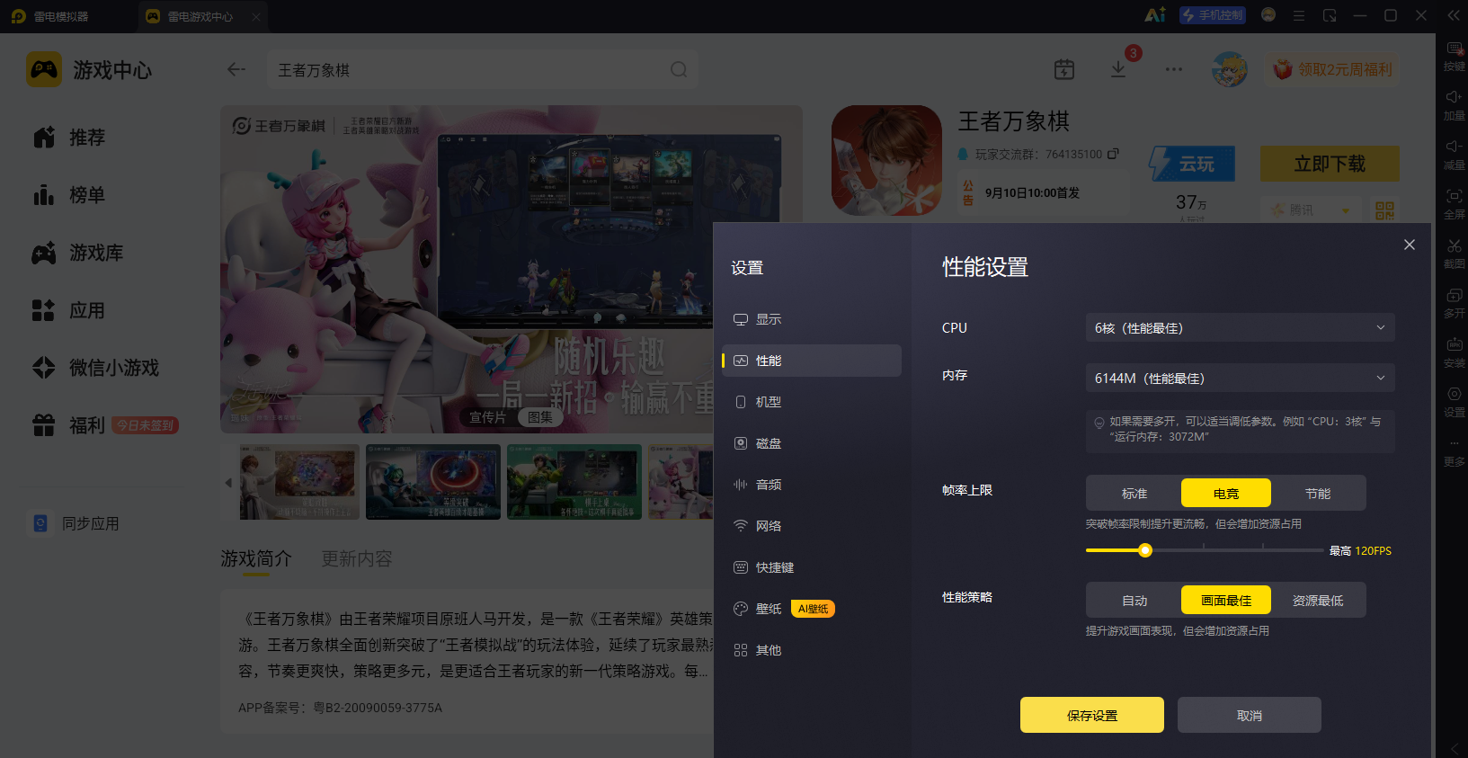Click the 手机控制 phone control button
Viewport: 1468px width, 758px height.
tap(1213, 15)
